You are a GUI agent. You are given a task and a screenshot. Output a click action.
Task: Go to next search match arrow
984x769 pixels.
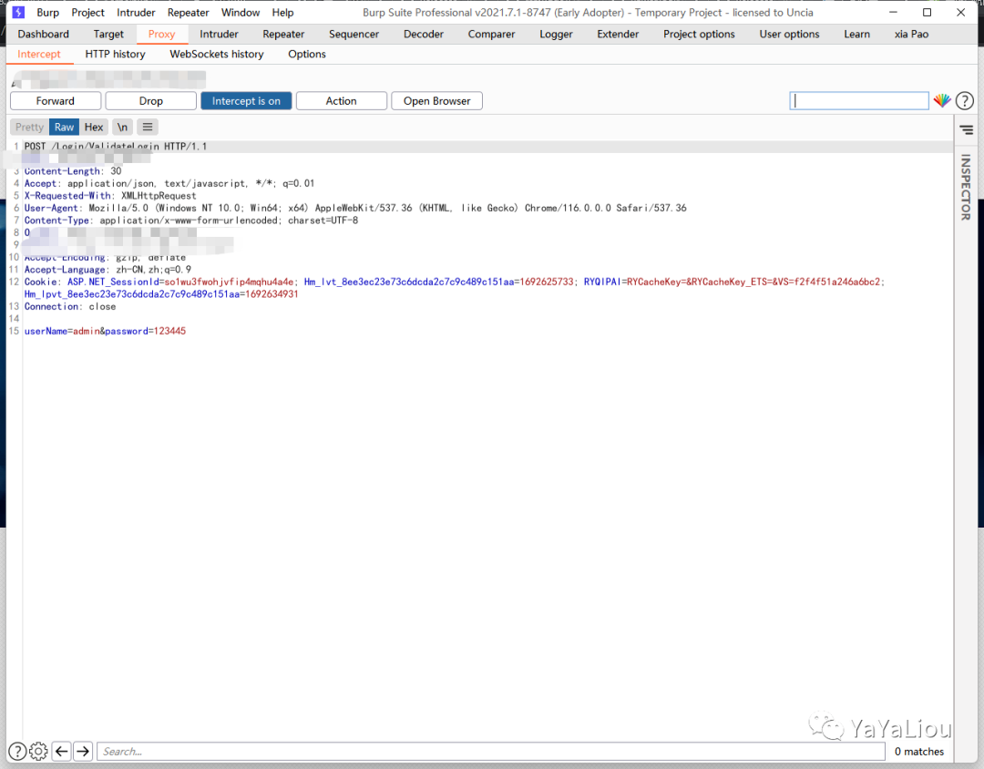[x=83, y=751]
